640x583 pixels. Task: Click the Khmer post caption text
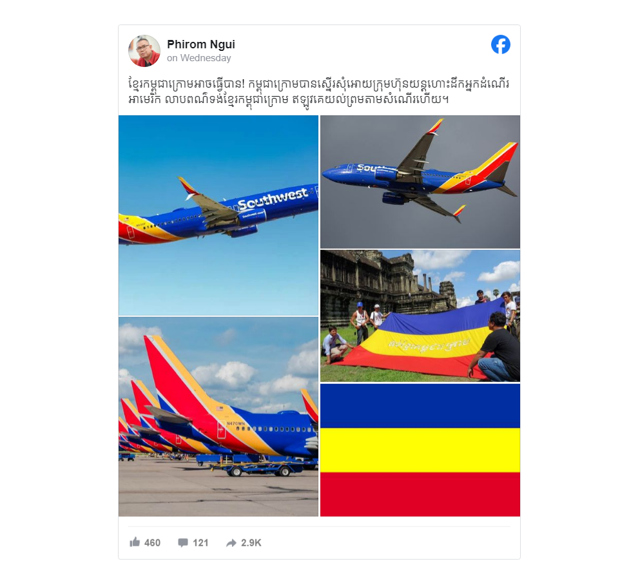tap(319, 91)
